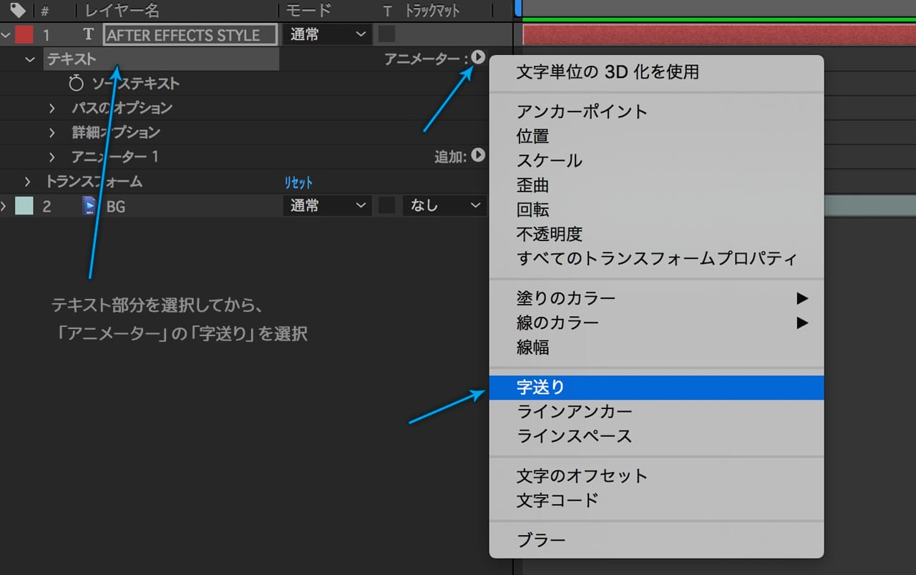Screen dimensions: 916x575
Task: Open track matte dropdown for BG layer
Action: tap(444, 206)
